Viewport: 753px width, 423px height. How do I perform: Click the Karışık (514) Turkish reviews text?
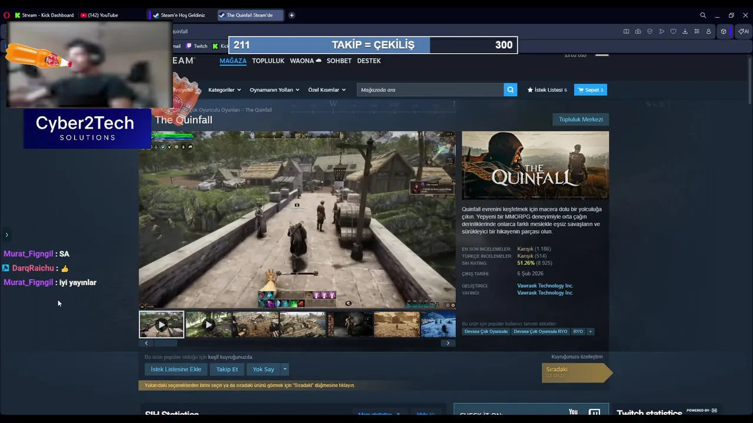pyautogui.click(x=532, y=256)
